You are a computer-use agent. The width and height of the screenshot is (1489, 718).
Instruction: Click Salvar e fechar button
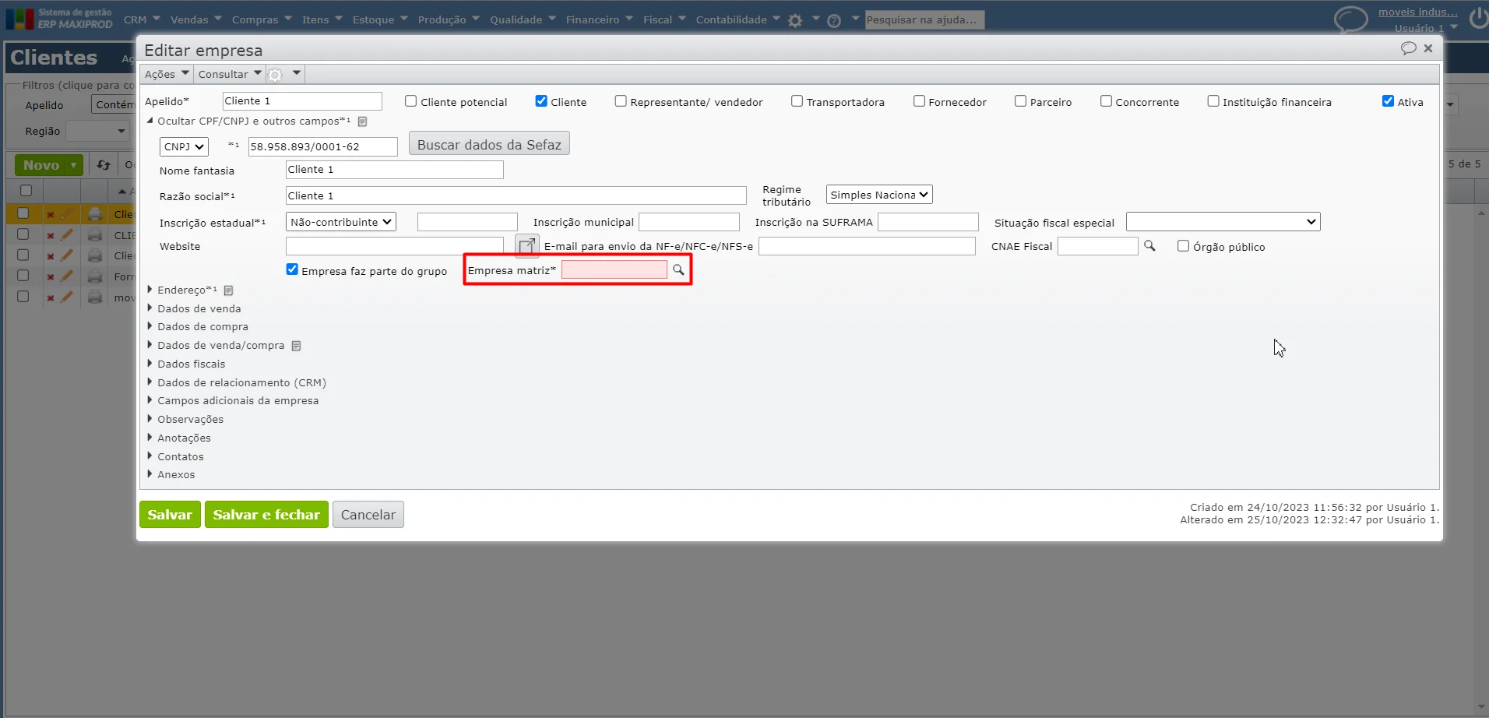[x=266, y=515]
